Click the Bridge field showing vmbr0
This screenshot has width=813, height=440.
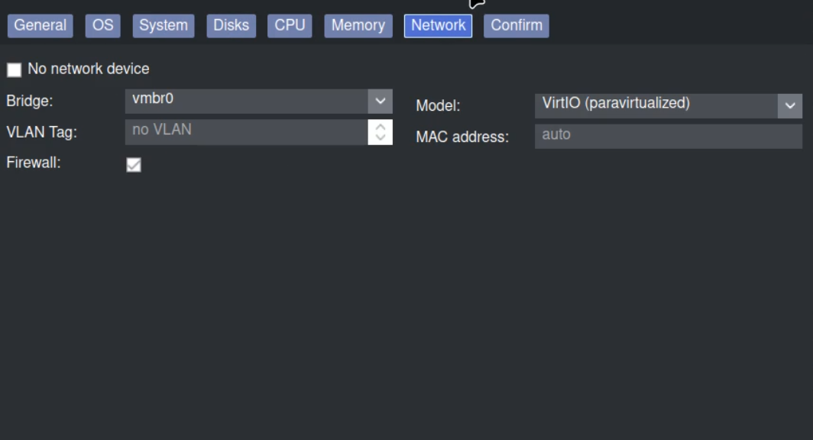pos(245,101)
